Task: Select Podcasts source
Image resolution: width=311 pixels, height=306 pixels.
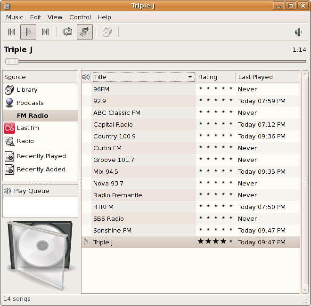Action: click(40, 103)
